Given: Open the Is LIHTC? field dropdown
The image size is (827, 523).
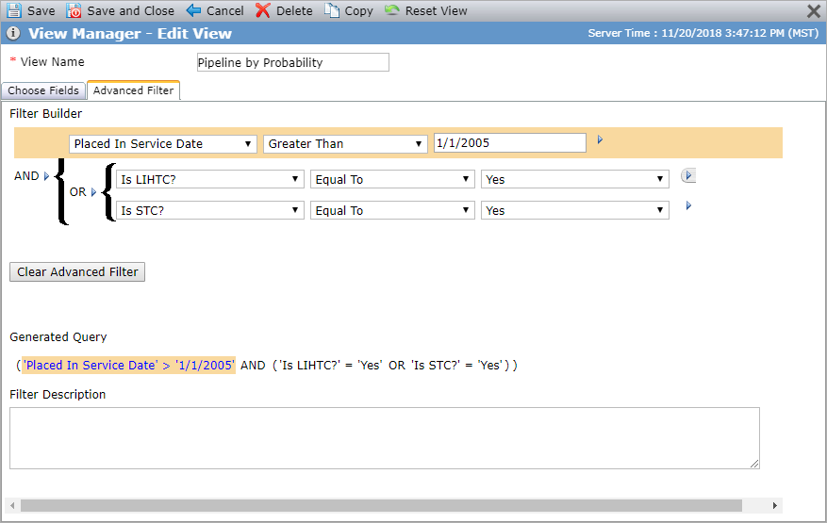Looking at the screenshot, I should pos(210,179).
